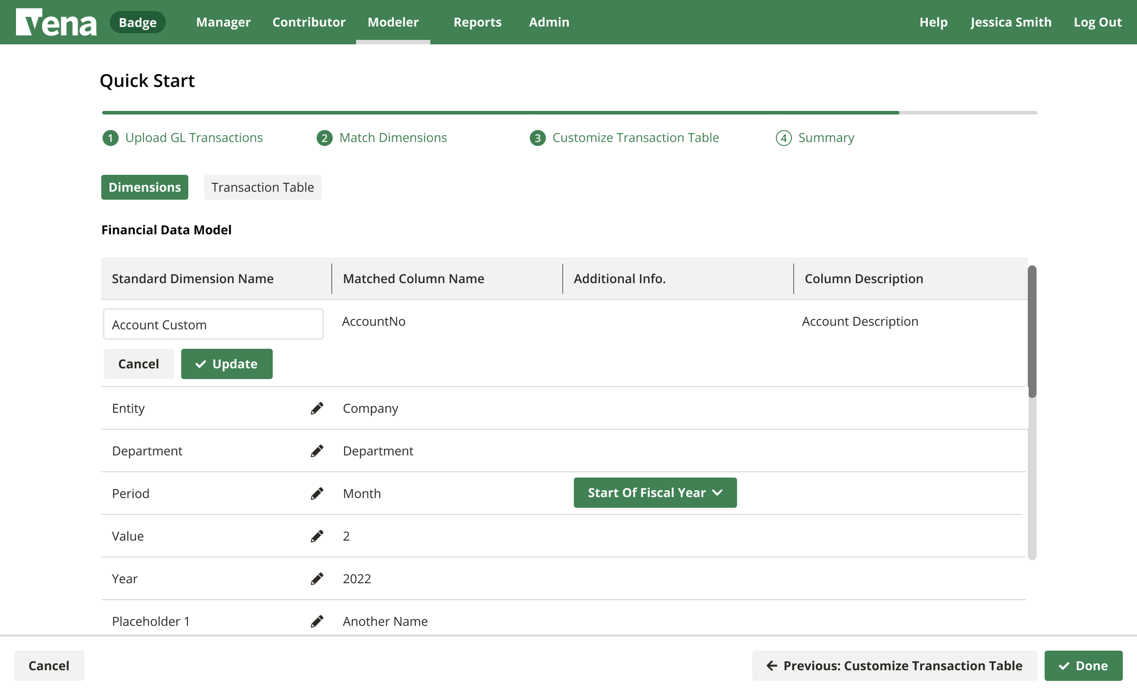
Task: Edit the Value matched column mapping
Action: [317, 536]
